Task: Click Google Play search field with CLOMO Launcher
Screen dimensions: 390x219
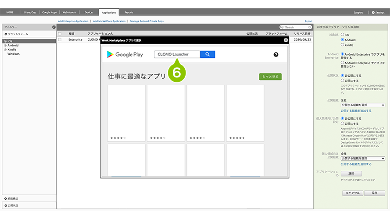Action: coord(177,54)
